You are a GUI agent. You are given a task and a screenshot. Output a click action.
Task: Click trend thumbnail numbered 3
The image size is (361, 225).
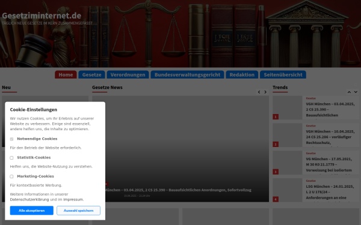click(x=288, y=163)
